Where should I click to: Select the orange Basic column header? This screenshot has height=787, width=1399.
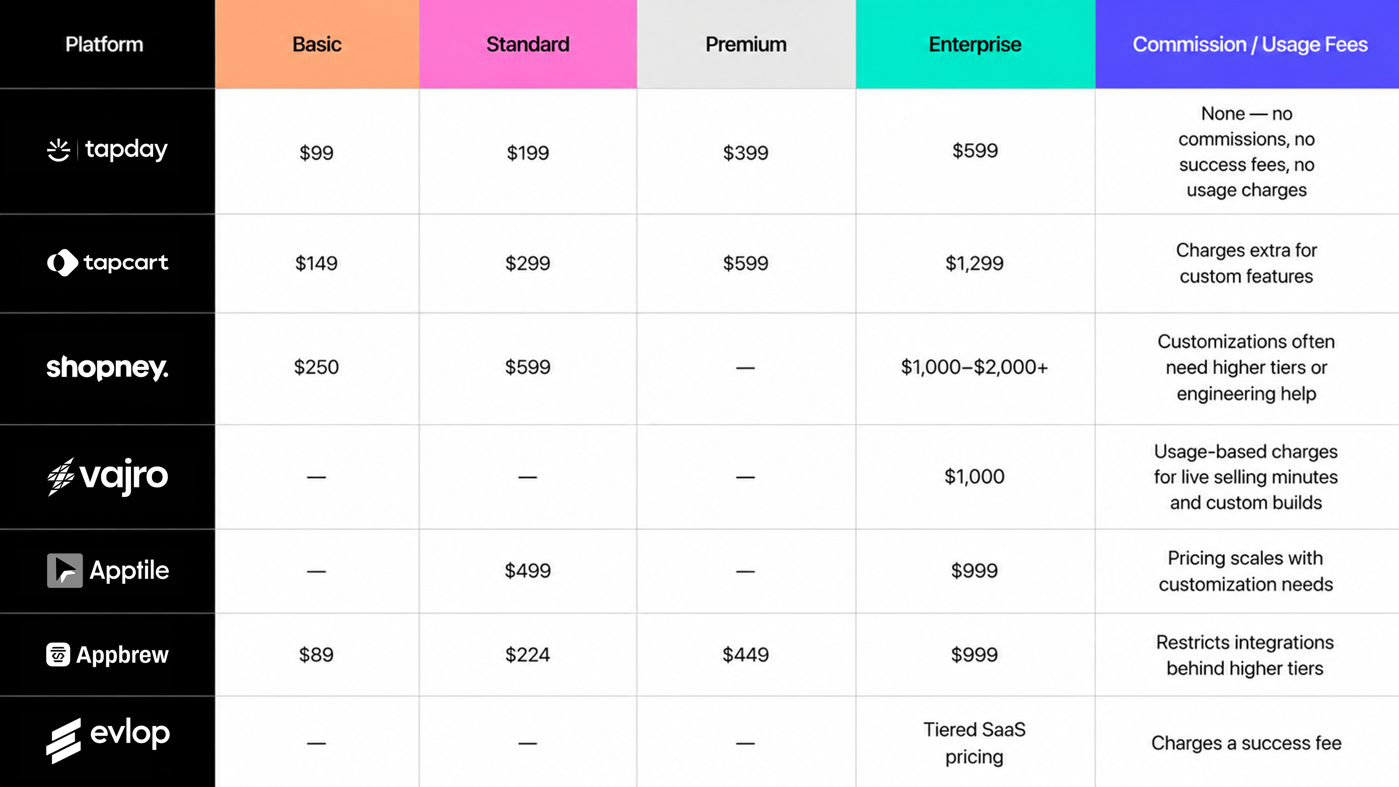click(x=317, y=44)
